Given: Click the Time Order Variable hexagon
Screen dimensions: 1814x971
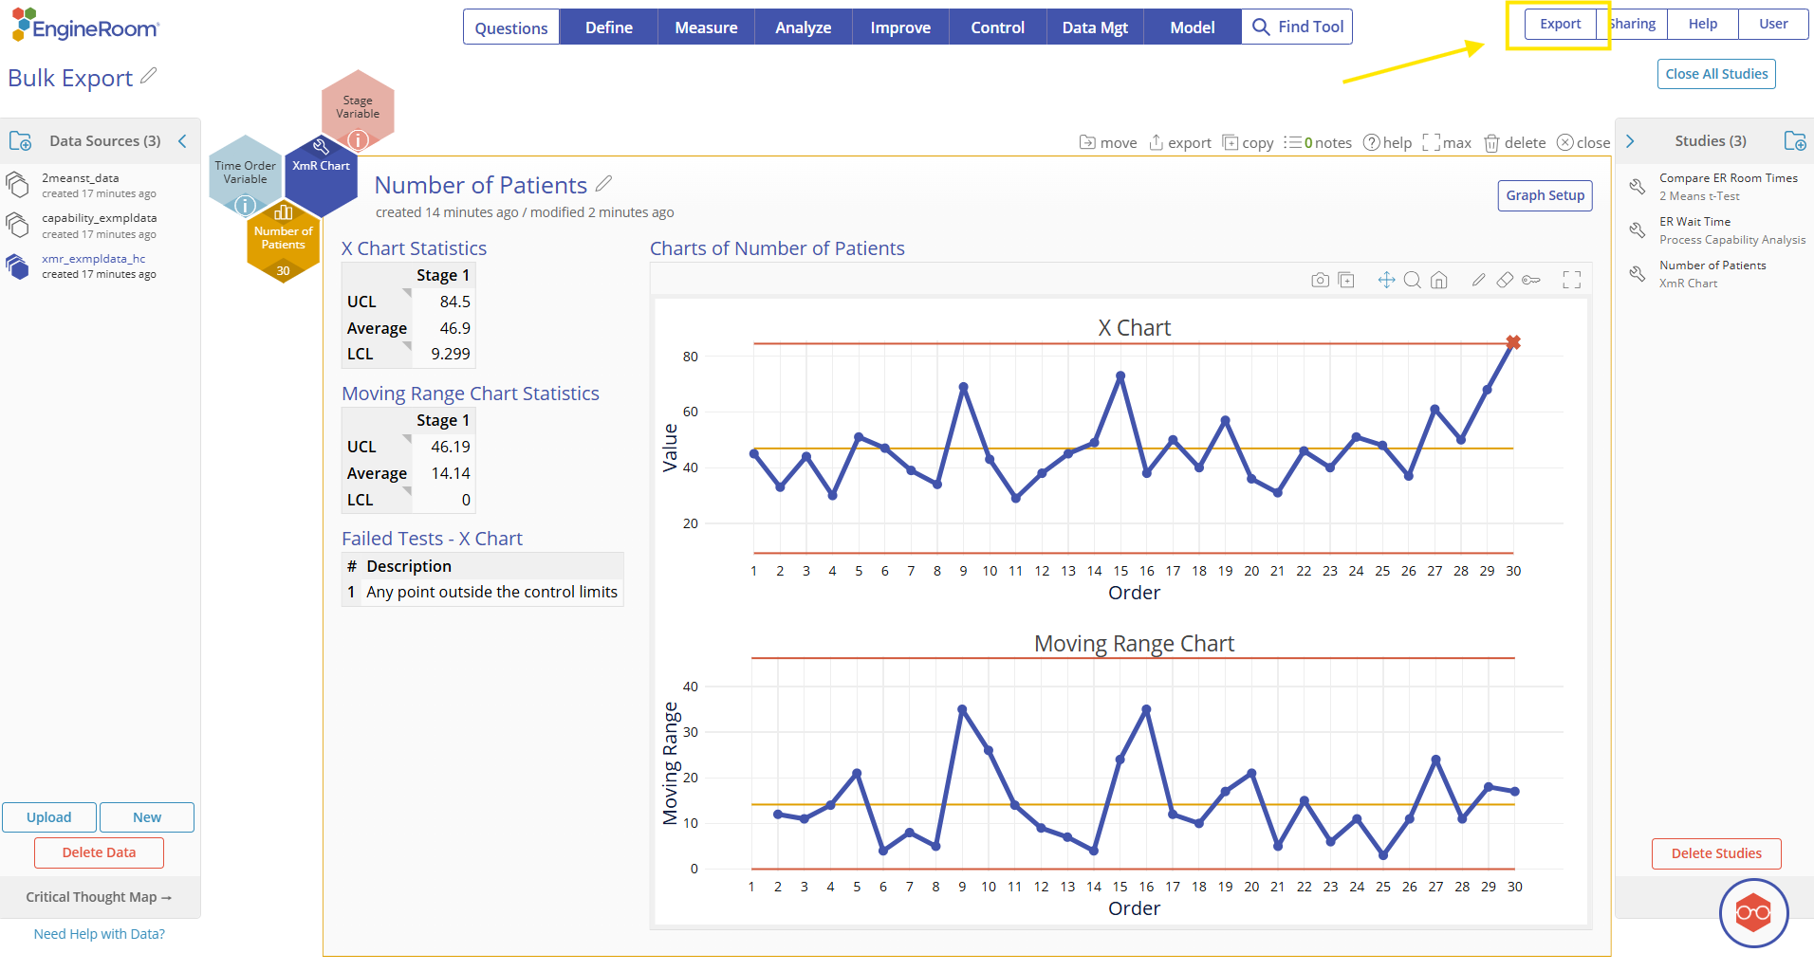Looking at the screenshot, I should pyautogui.click(x=245, y=174).
